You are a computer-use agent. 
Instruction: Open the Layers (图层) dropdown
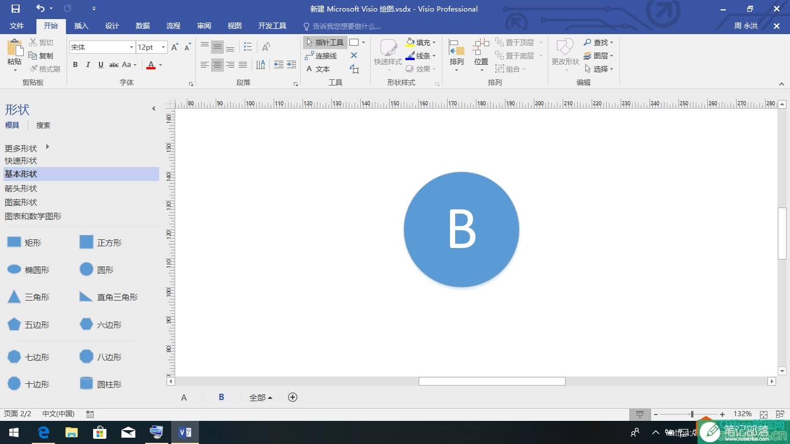coord(598,55)
